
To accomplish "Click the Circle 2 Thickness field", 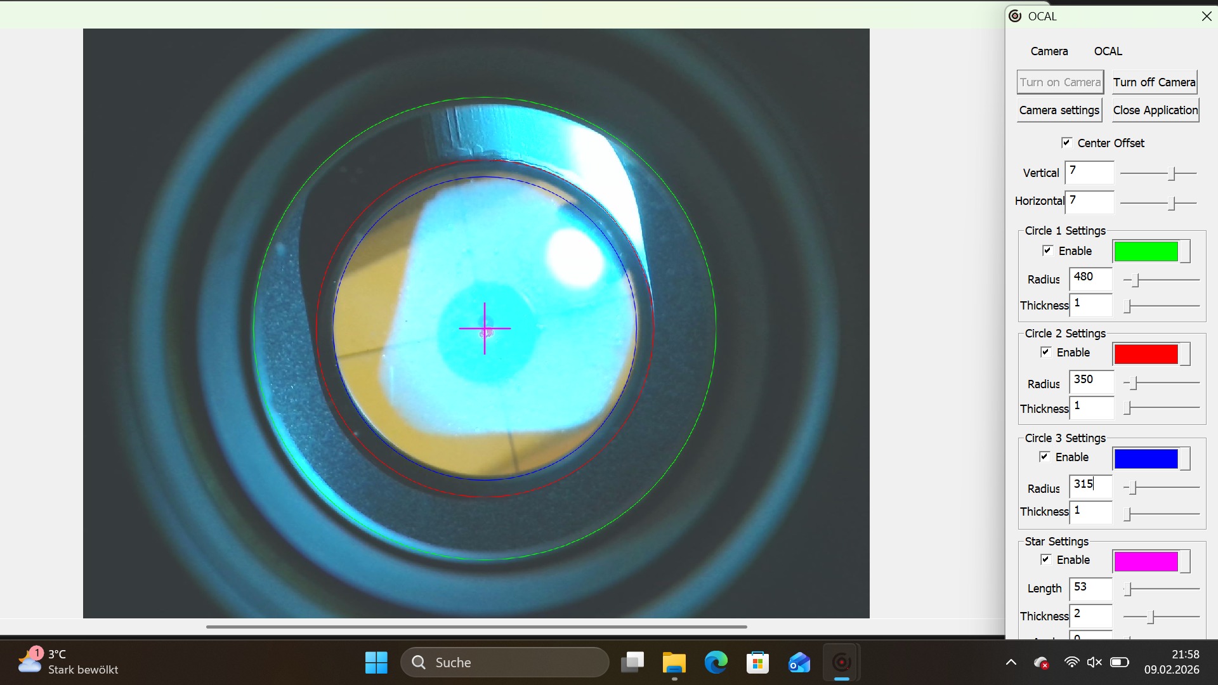I will (1092, 408).
